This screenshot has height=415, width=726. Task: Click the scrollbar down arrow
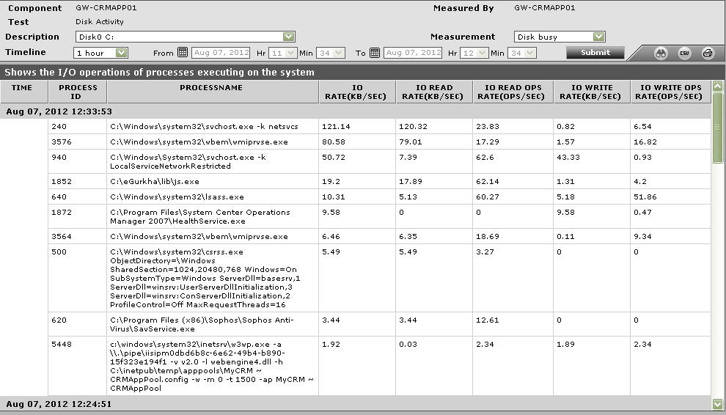click(x=718, y=404)
